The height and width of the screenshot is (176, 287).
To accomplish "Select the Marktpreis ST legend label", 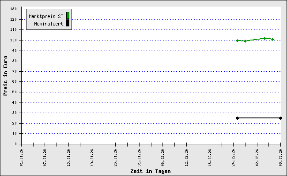I will pos(46,16).
